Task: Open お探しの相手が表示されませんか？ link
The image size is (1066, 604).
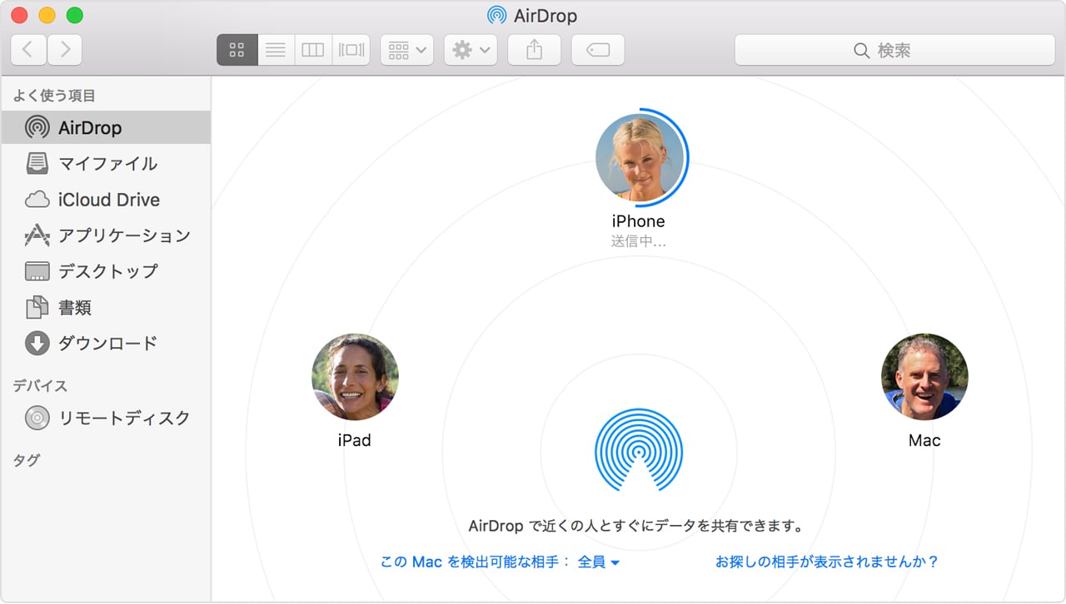Action: tap(827, 562)
